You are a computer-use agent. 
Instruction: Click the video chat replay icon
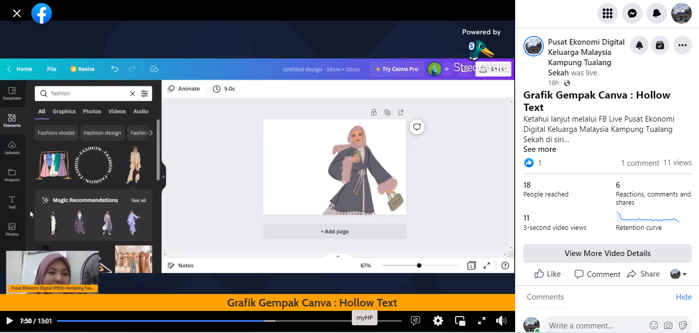point(415,321)
